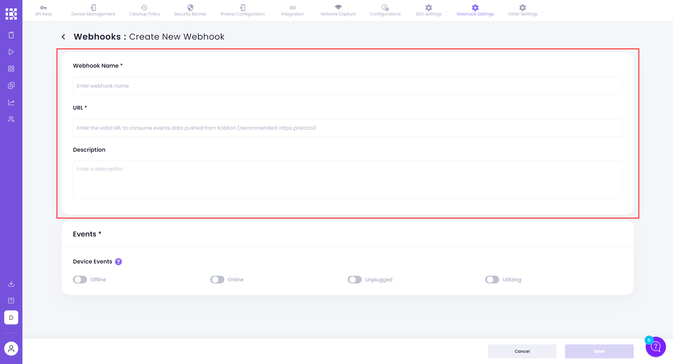
Task: Enable the Offline device event toggle
Action: 80,280
